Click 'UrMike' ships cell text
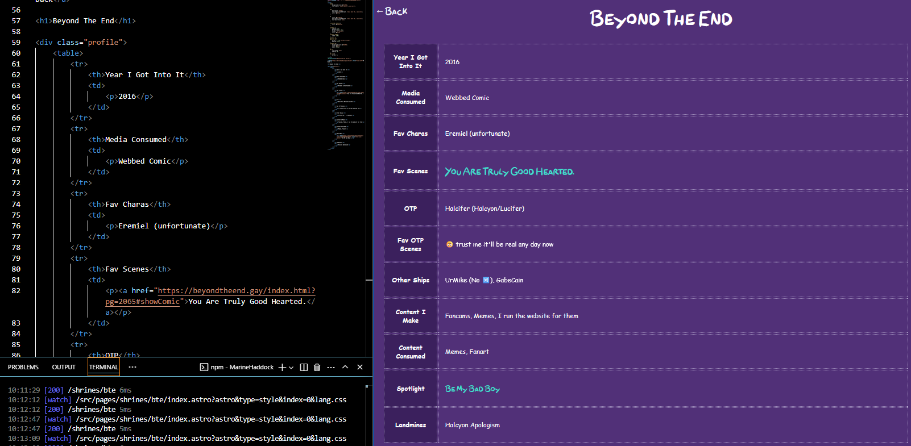Image resolution: width=911 pixels, height=446 pixels. point(484,280)
